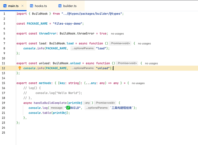
Task: Click the Promise<void> inlay hint on line 11
Action: 127,63
